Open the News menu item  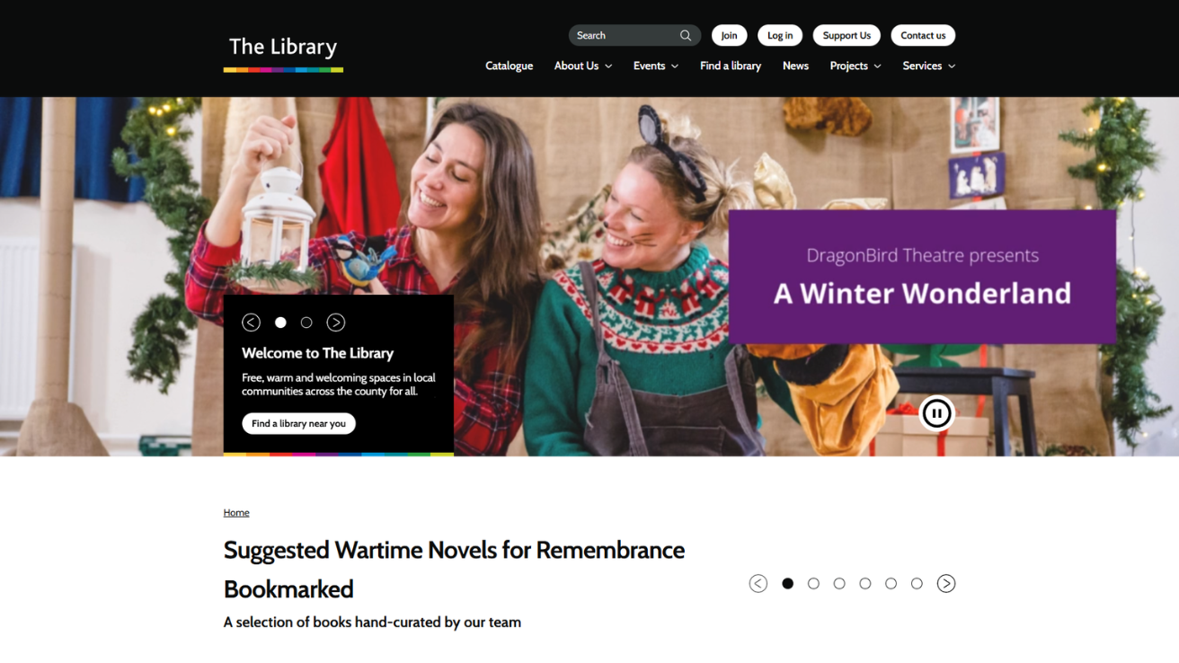coord(795,66)
